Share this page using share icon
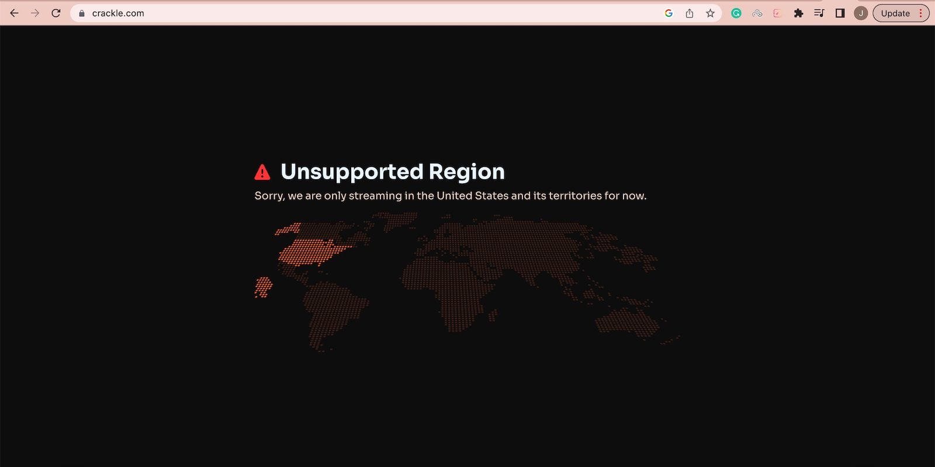Viewport: 935px width, 467px height. pyautogui.click(x=690, y=13)
